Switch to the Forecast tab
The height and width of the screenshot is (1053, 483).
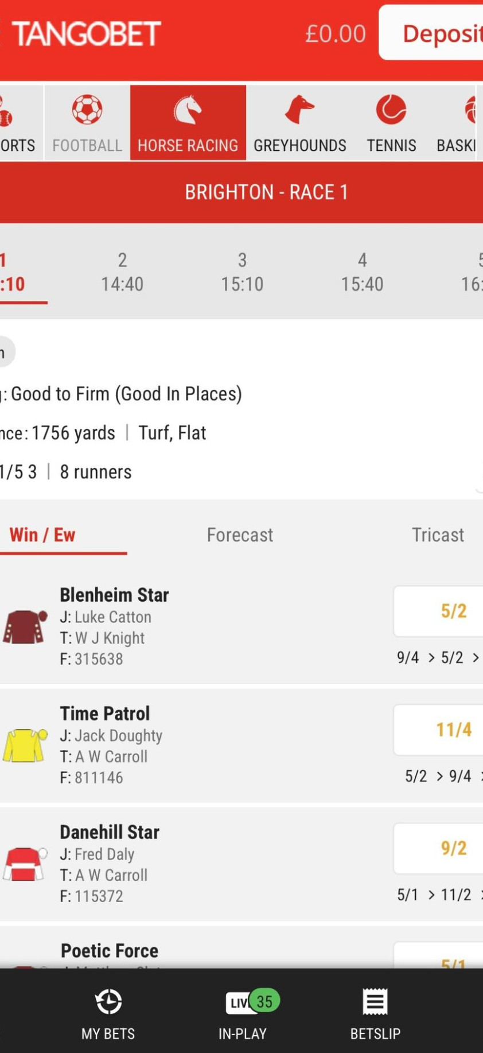(x=240, y=535)
